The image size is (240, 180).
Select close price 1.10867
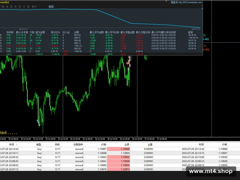[223, 153]
